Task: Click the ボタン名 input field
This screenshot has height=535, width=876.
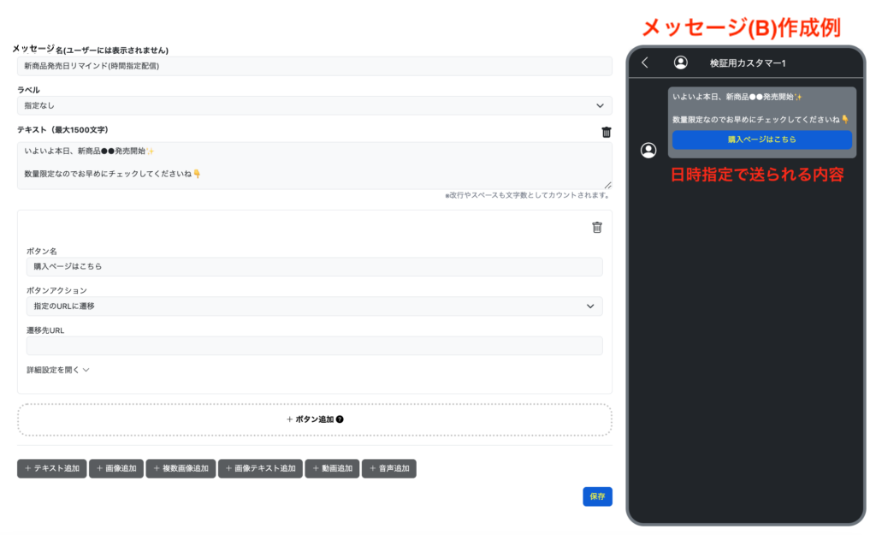Action: [x=314, y=267]
